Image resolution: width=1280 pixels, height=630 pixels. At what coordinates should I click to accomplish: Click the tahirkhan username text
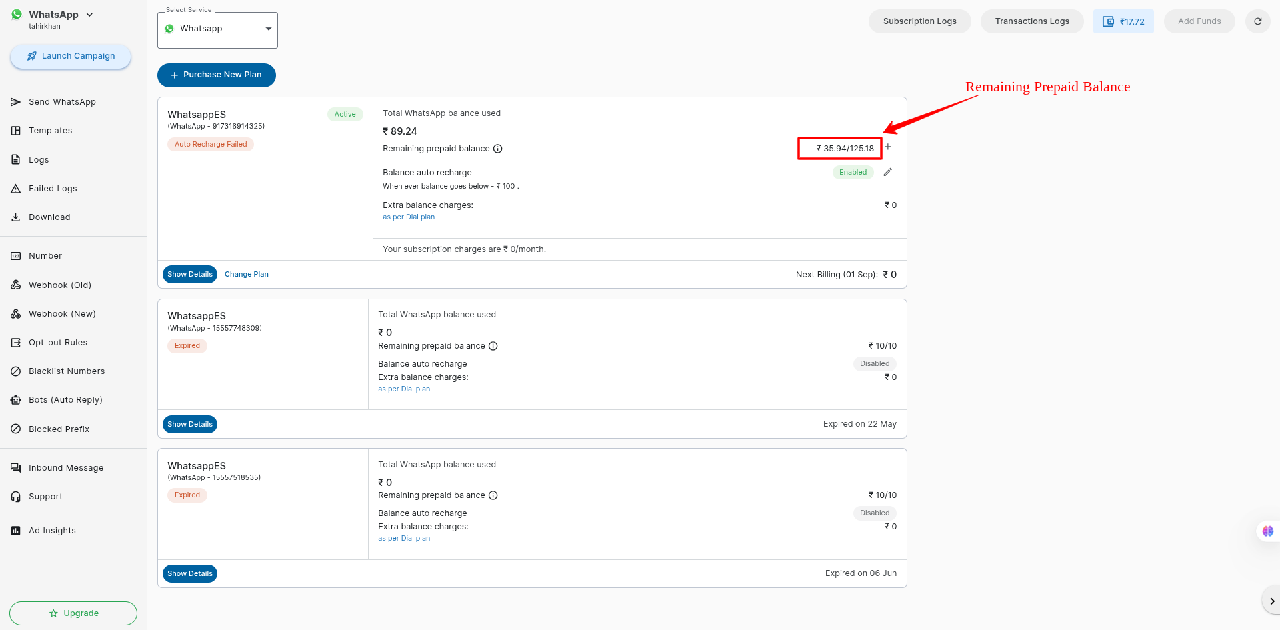pos(45,27)
